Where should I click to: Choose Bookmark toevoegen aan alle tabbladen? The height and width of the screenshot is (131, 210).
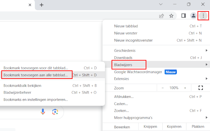click(x=36, y=75)
